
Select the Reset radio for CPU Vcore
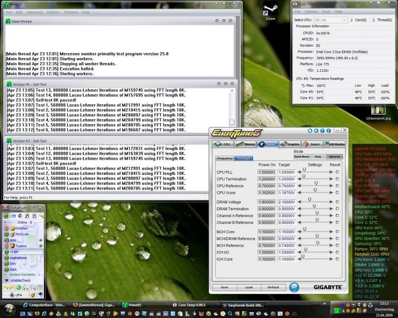click(337, 193)
